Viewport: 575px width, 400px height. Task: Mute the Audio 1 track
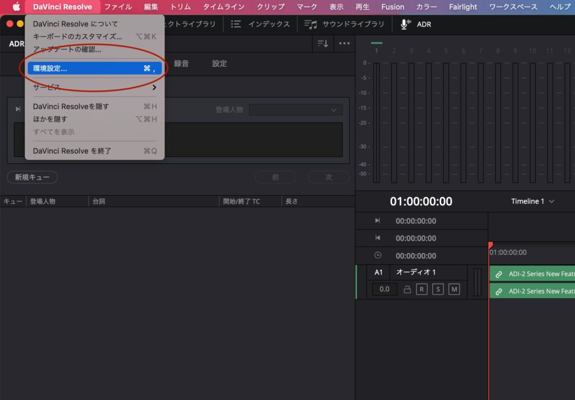coord(454,289)
